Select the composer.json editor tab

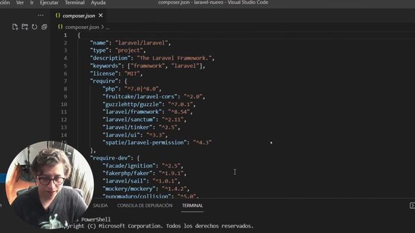tap(78, 16)
